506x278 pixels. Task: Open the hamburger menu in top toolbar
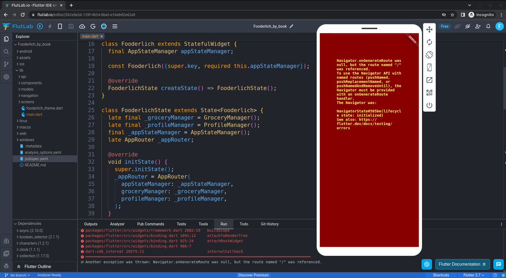(115, 26)
